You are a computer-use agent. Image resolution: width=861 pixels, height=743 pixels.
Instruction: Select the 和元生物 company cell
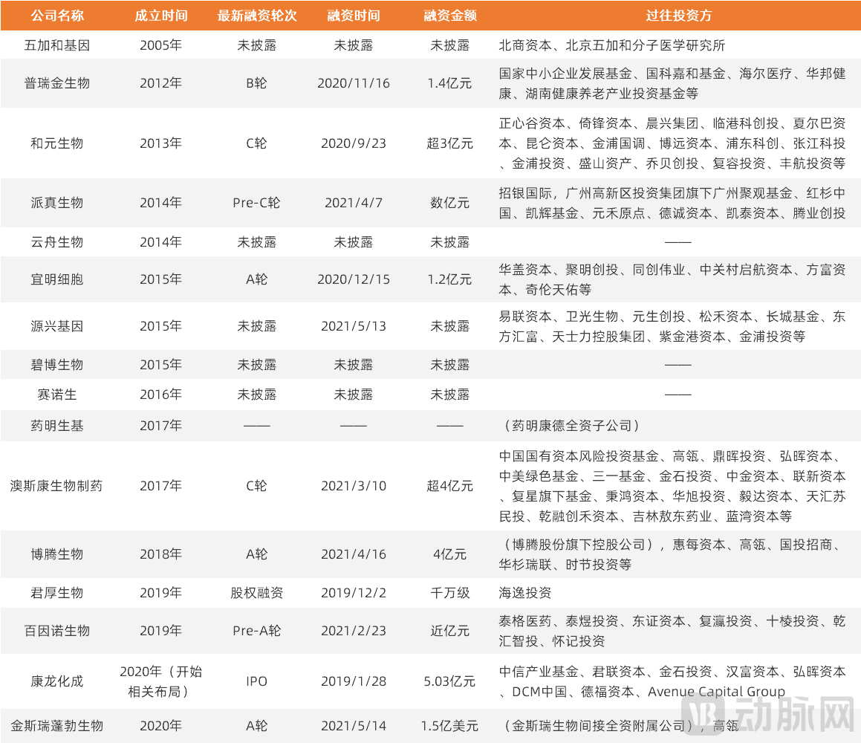tap(57, 143)
